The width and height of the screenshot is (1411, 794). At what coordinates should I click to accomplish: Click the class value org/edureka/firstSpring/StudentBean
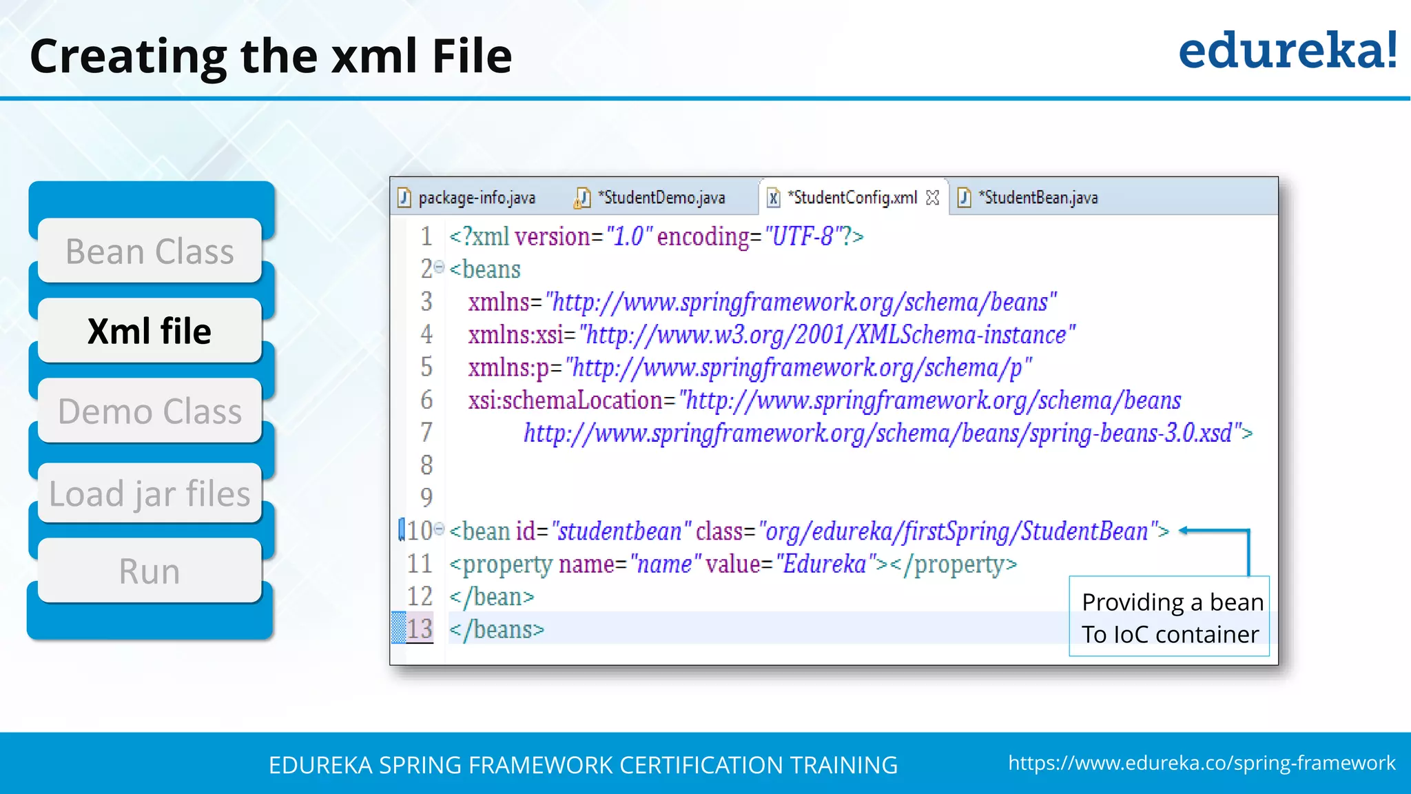click(958, 531)
